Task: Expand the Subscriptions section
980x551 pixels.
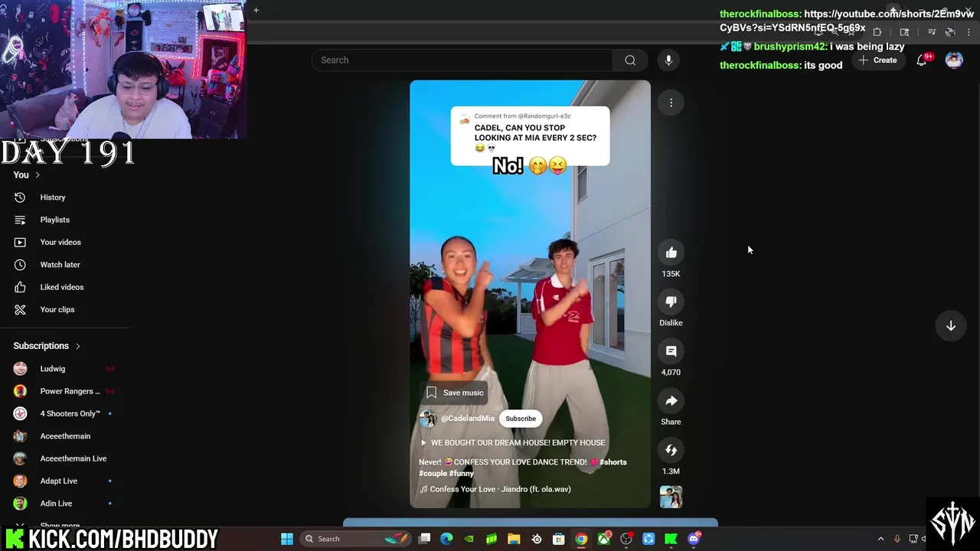Action: (x=47, y=346)
